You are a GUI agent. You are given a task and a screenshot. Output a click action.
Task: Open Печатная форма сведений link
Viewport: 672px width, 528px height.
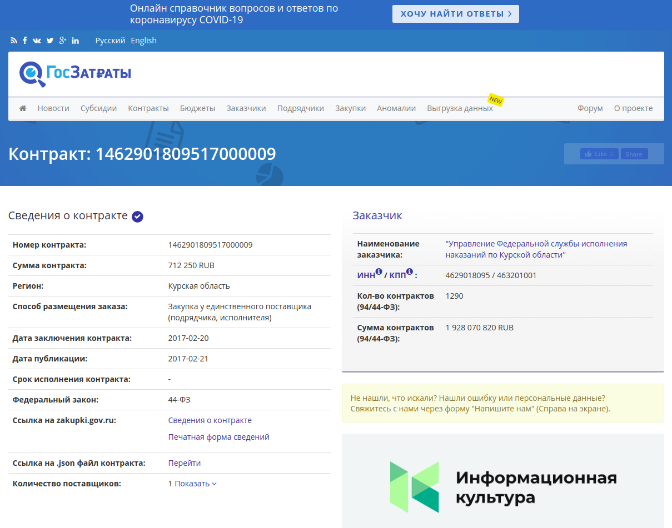click(x=218, y=437)
